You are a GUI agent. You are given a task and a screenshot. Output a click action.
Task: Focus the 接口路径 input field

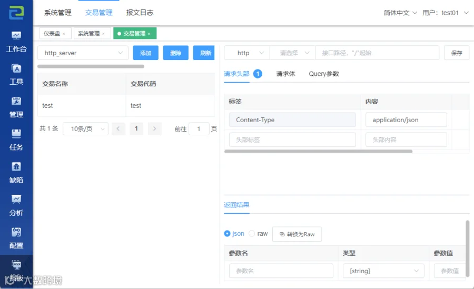point(377,53)
